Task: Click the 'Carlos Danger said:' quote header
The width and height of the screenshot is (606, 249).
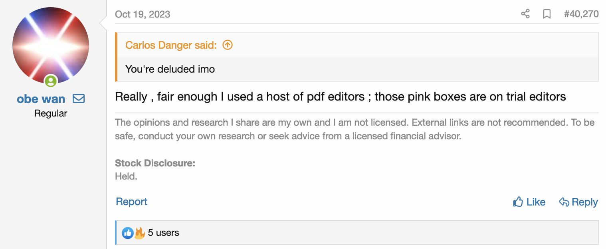Action: click(171, 45)
